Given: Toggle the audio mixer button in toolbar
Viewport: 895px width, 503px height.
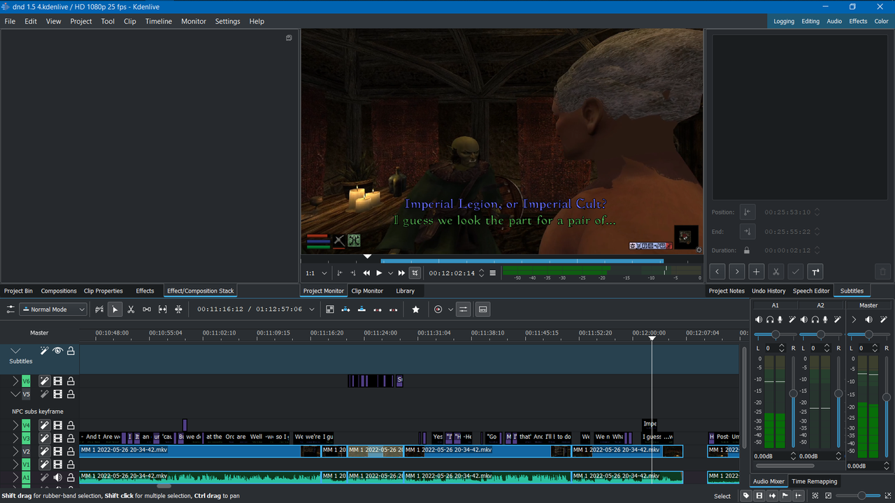Looking at the screenshot, I should click(x=463, y=309).
